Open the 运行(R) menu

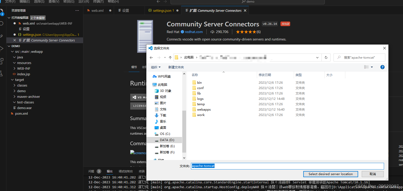click(84, 2)
